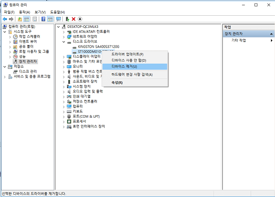Click the update driver toolbar icon
The height and width of the screenshot is (197, 275).
coord(67,19)
